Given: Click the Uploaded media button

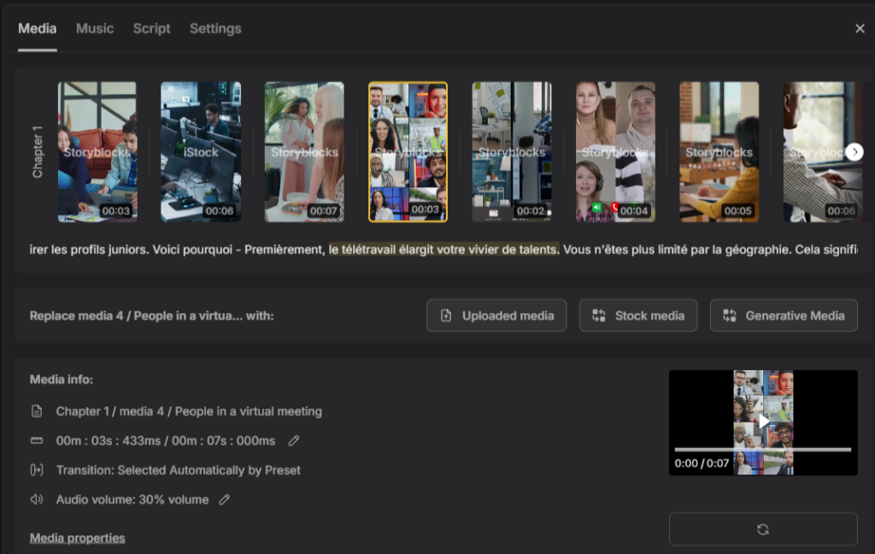Looking at the screenshot, I should tap(496, 315).
